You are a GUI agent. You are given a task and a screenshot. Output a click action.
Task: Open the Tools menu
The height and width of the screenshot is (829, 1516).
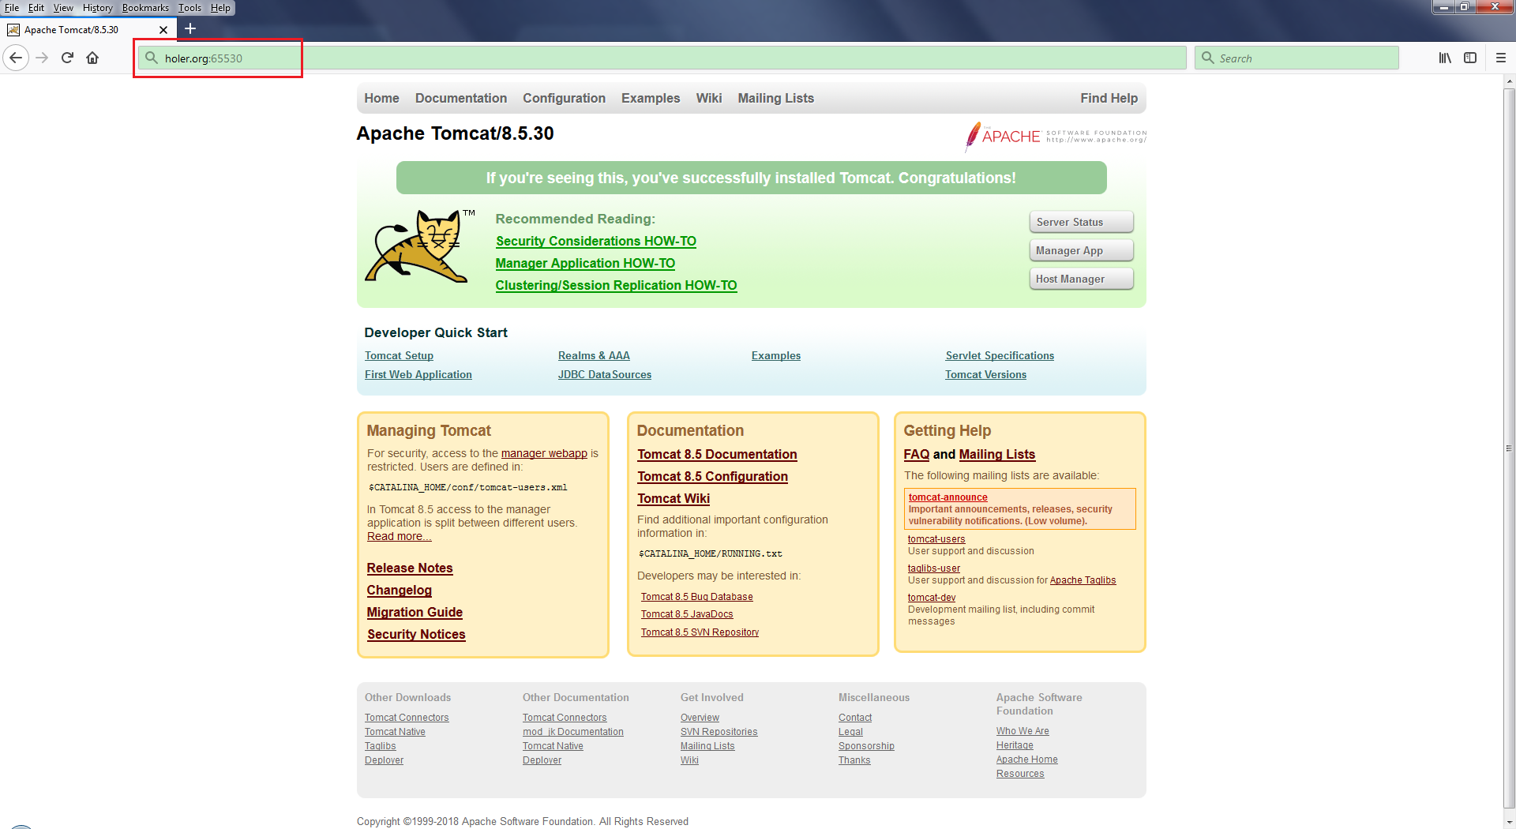[189, 8]
